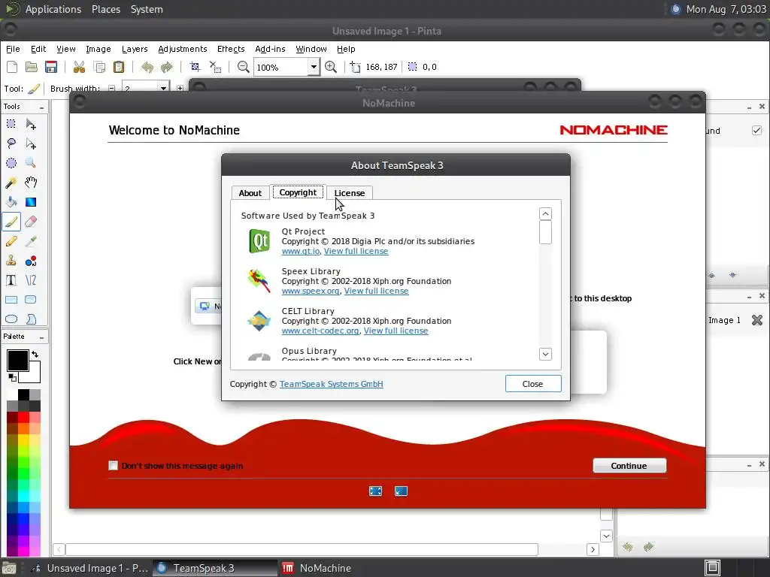Open the Applications system menu
The height and width of the screenshot is (577, 770).
(53, 9)
